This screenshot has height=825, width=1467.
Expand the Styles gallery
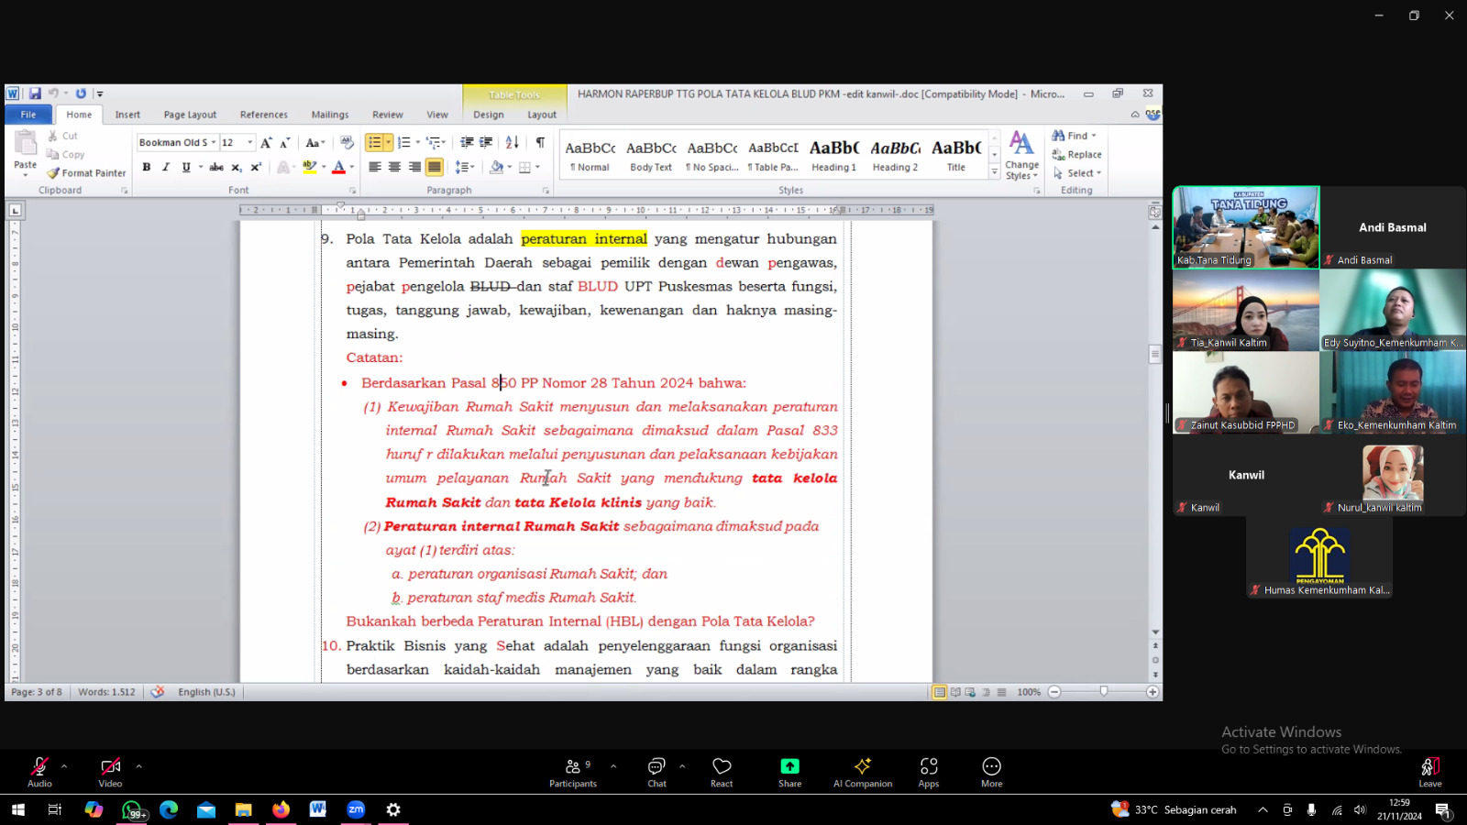coord(994,172)
